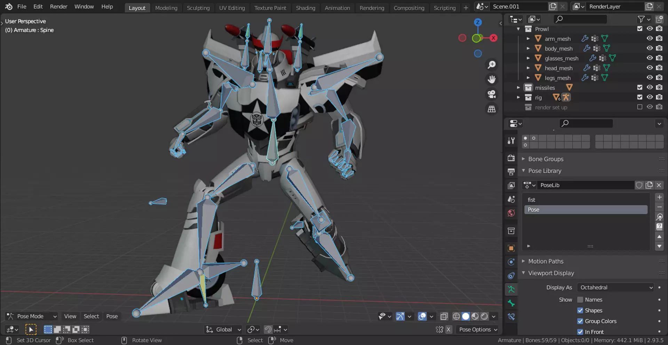Toggle X-axis mirror in pose options

[x=448, y=329]
